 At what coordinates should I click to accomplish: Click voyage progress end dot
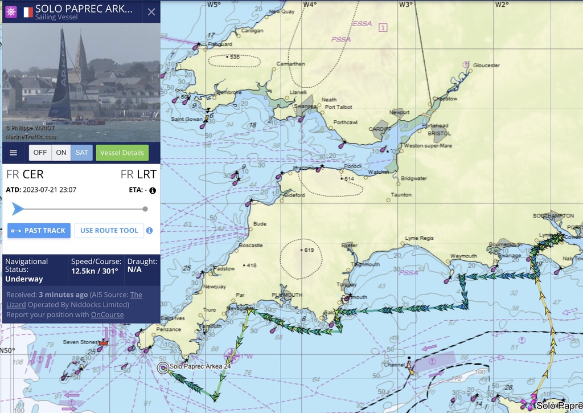click(x=145, y=209)
